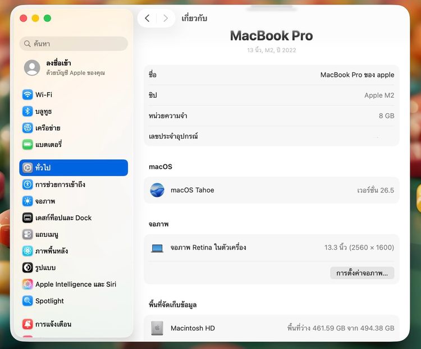Open the Network (เครือข่าย) globe icon

28,128
